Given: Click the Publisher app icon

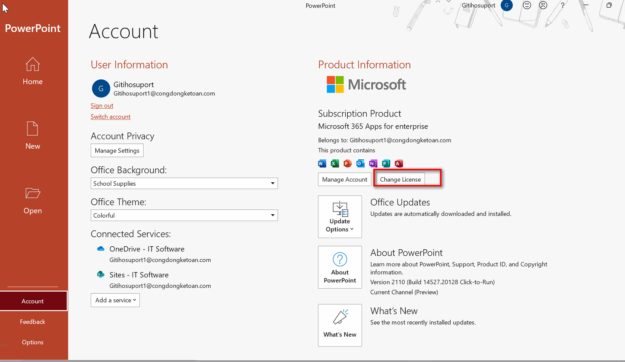Looking at the screenshot, I should pos(386,163).
